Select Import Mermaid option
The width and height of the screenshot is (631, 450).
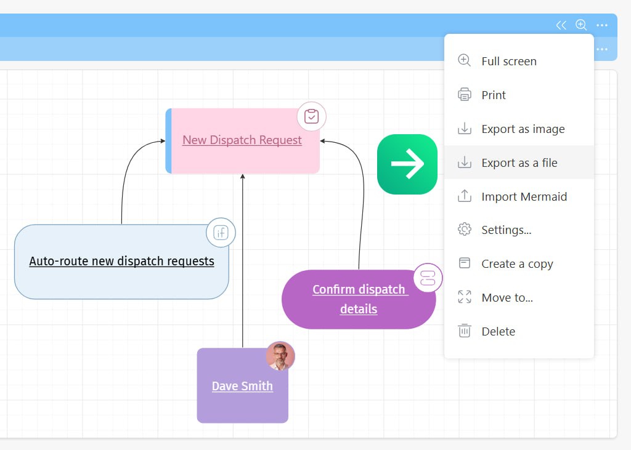point(519,196)
